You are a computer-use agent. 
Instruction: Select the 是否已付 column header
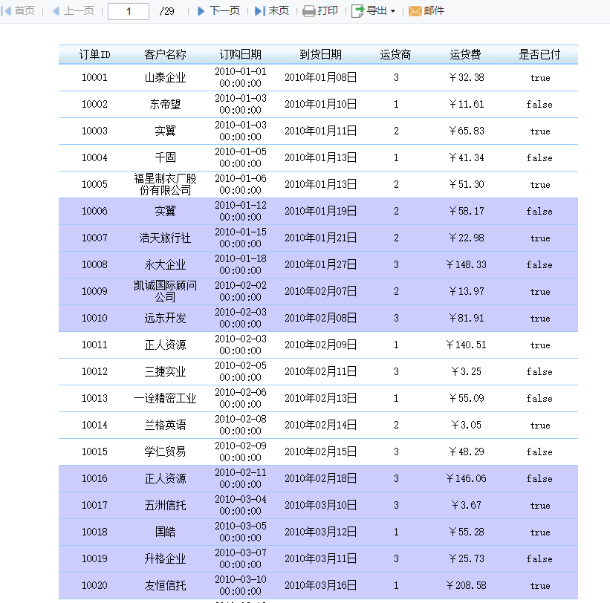(539, 54)
